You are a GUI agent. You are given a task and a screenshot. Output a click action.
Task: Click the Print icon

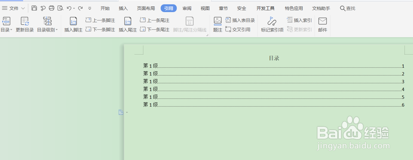tap(51, 8)
